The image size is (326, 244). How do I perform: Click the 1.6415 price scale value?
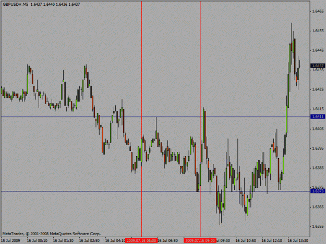tap(318, 109)
